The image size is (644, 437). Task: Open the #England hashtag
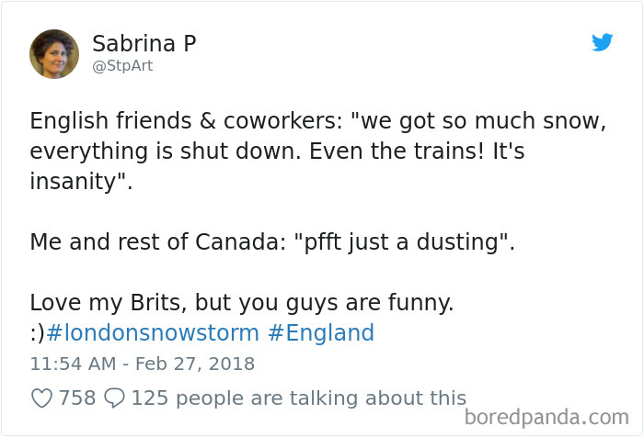point(321,332)
